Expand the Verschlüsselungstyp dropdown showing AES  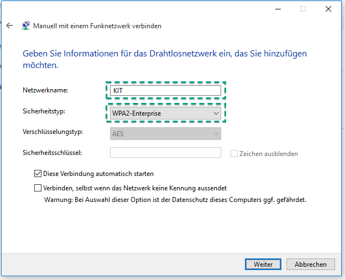click(165, 133)
